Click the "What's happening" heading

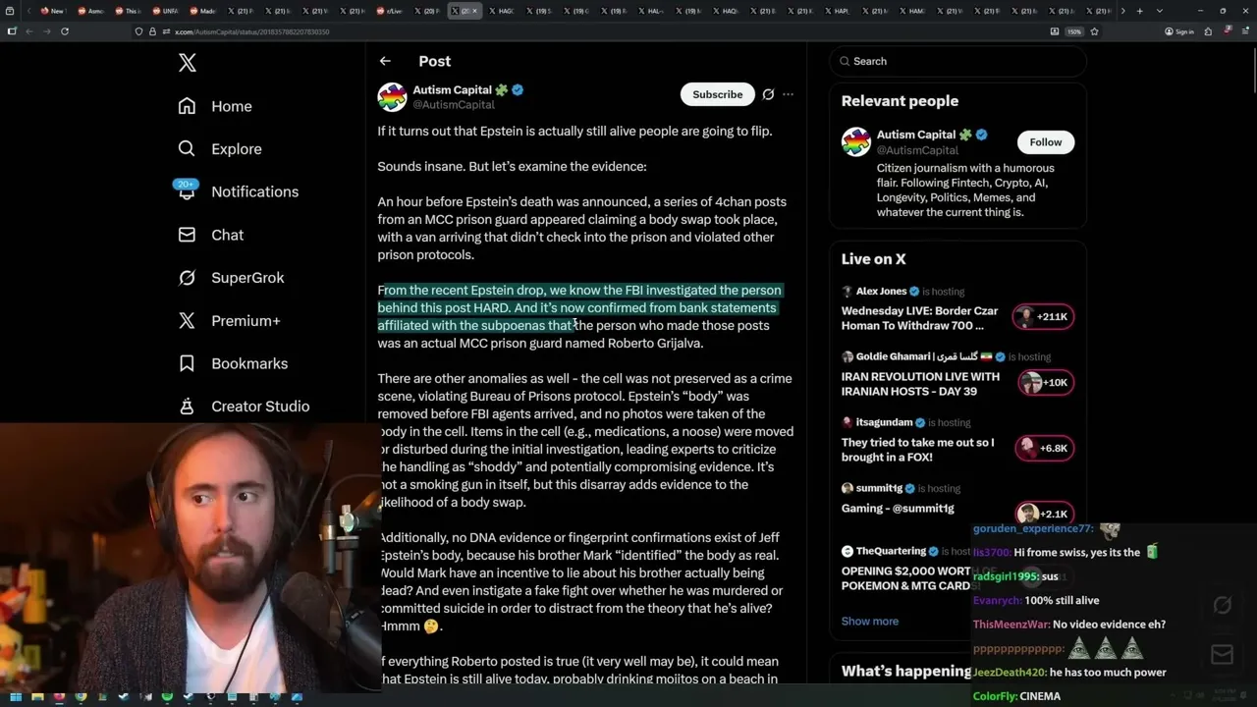(x=906, y=671)
